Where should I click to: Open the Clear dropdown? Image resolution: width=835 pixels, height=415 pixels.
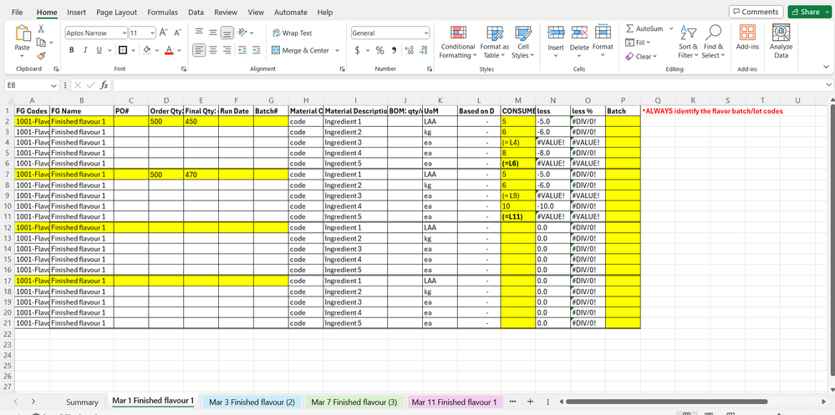point(641,57)
